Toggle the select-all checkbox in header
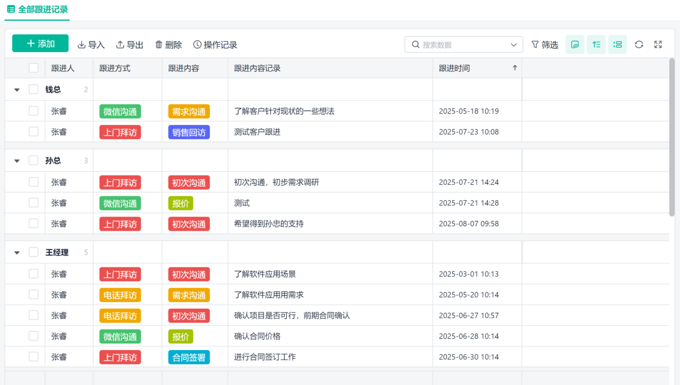 click(x=33, y=68)
